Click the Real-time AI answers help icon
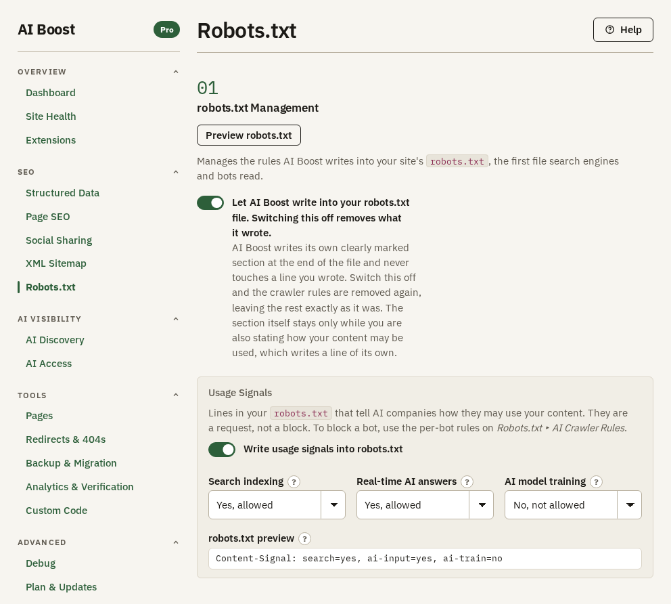Viewport: 671px width, 604px height. 467,482
